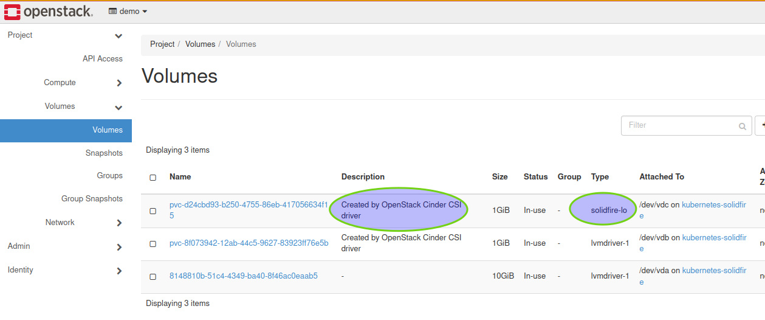Select the highlighted Volumes sidebar item
765x320 pixels.
point(66,130)
